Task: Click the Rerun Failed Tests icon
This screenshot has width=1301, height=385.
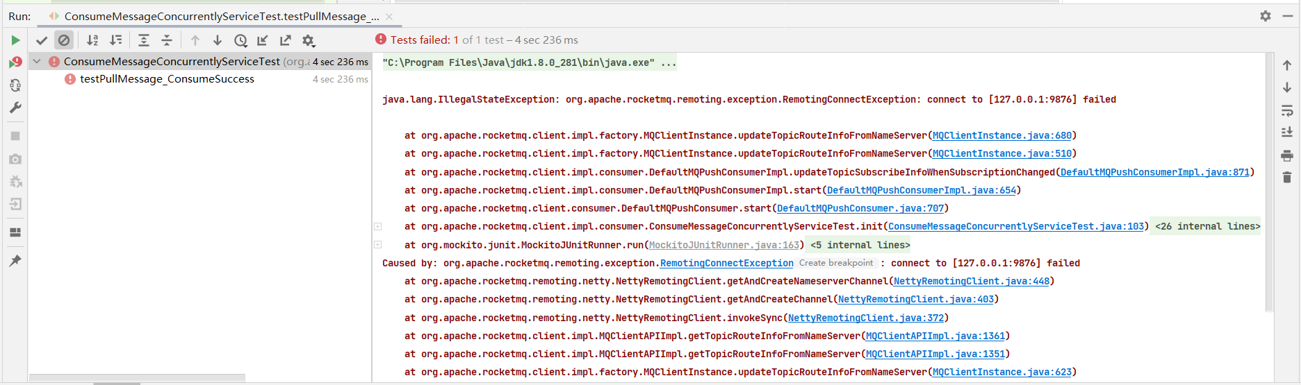Action: click(x=15, y=62)
